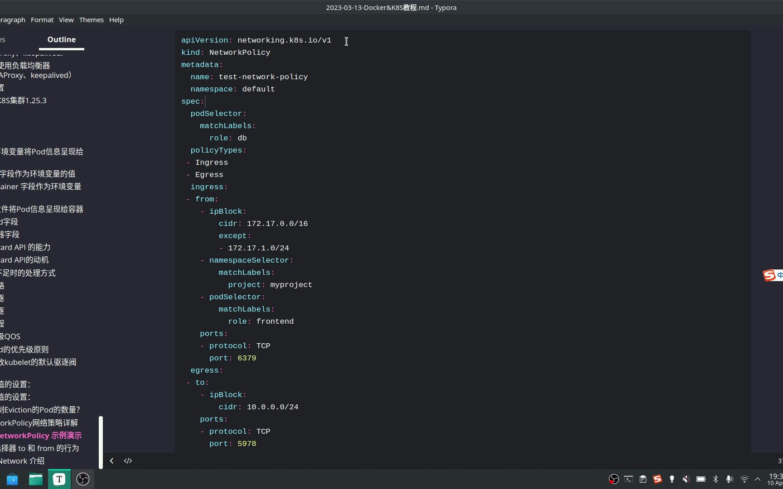Jump to NetworkPolicy 示例演示 outline heading

[x=41, y=436]
